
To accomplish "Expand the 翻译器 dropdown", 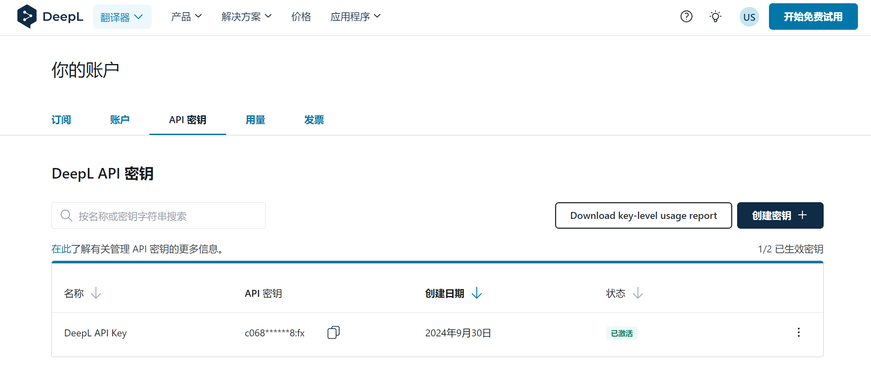I will click(122, 17).
